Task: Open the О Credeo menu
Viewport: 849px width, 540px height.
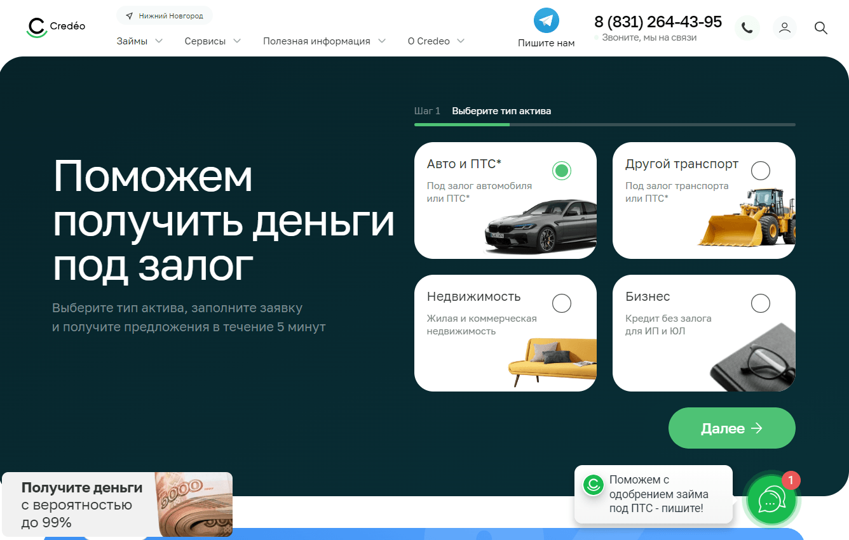Action: 435,41
